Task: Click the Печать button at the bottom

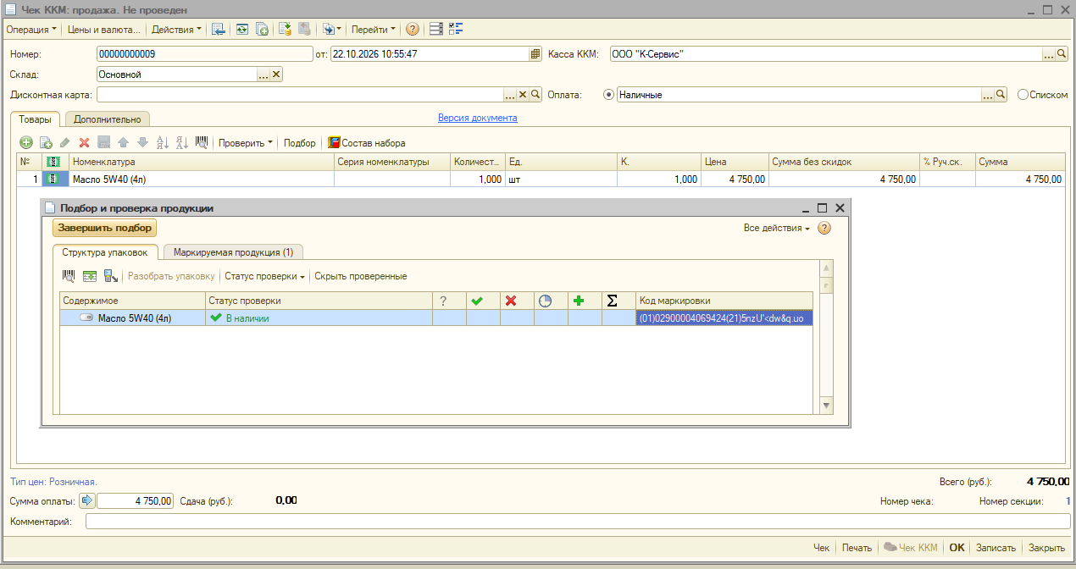Action: (857, 548)
